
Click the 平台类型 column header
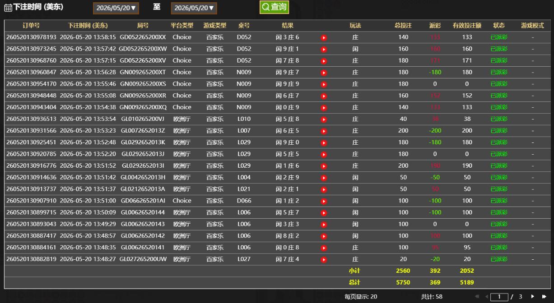pos(182,26)
